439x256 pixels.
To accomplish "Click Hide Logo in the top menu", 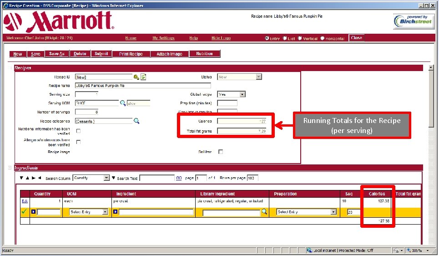I will pos(221,38).
